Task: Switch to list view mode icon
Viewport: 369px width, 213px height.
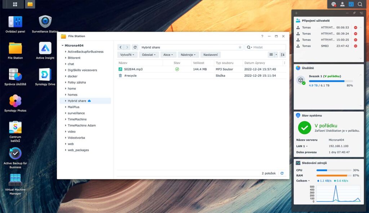Action: pyautogui.click(x=271, y=55)
